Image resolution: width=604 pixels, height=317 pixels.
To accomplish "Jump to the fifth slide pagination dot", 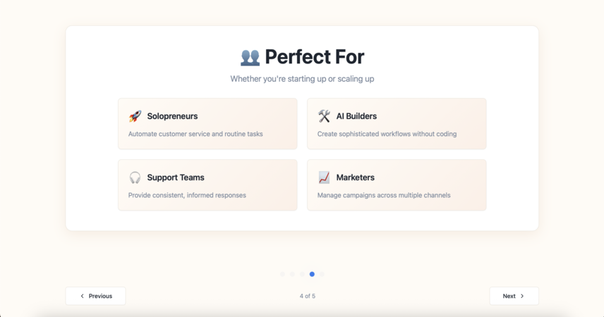I will coord(322,274).
